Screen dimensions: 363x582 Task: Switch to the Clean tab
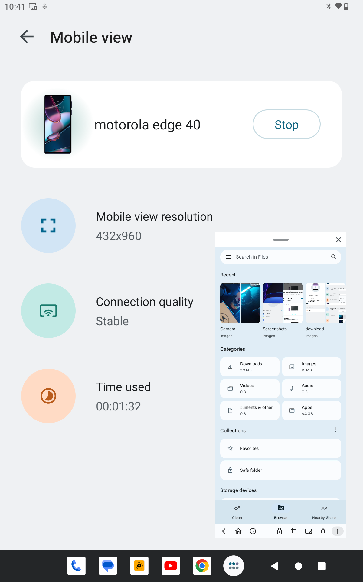(x=237, y=512)
